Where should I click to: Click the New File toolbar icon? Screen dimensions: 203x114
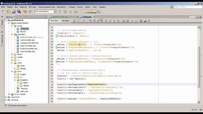3,12
